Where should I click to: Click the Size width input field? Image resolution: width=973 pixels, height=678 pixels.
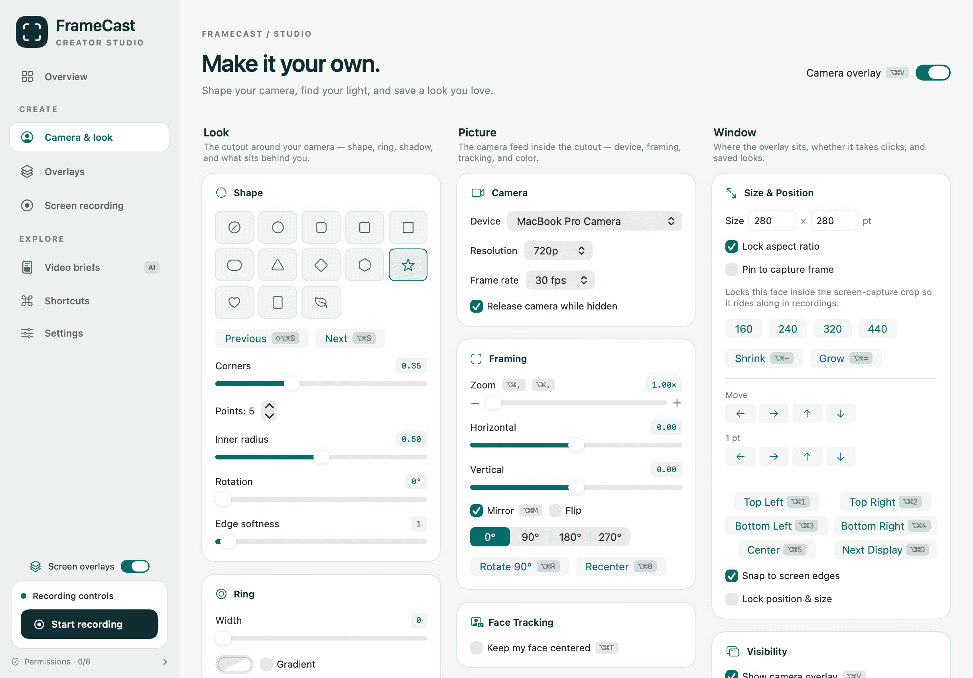[x=772, y=221]
